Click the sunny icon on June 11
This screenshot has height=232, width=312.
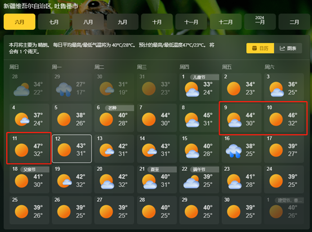21,150
